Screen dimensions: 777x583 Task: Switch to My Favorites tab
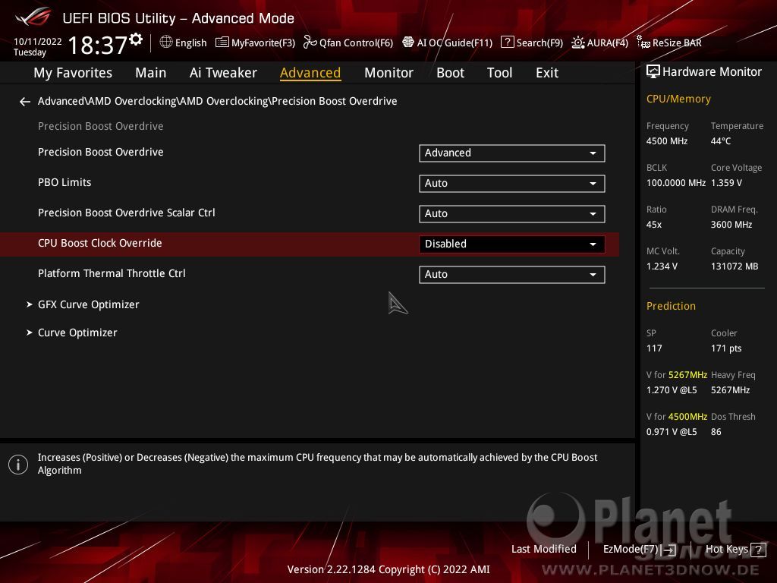[x=73, y=73]
